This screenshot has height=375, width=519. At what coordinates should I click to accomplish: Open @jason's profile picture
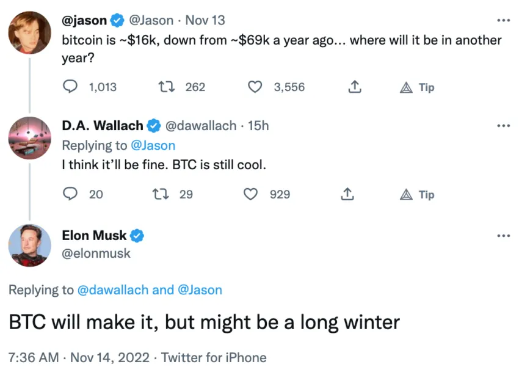click(30, 33)
